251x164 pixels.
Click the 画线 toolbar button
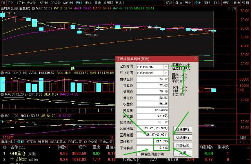click(207, 3)
